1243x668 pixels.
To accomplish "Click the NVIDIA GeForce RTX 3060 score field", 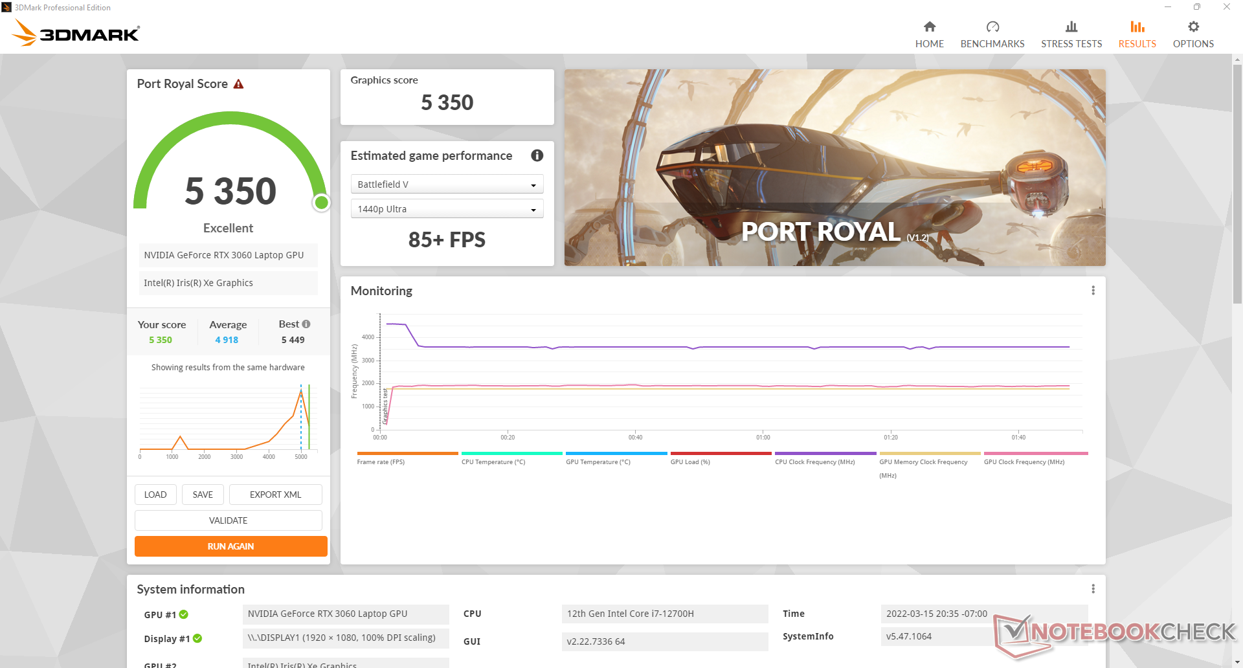I will coord(228,255).
